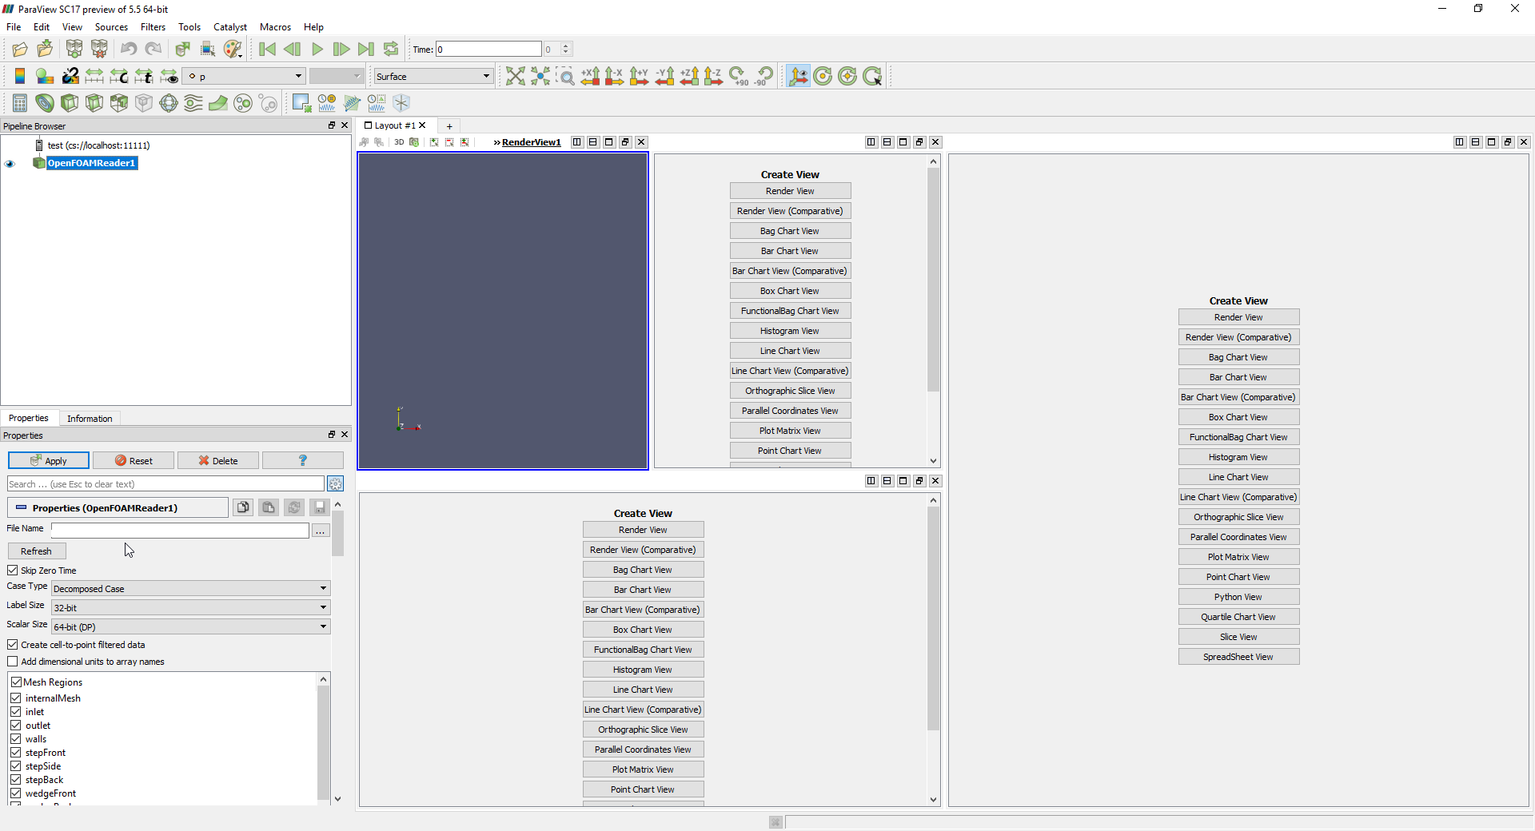
Task: Apply the Calculator filter
Action: pyautogui.click(x=19, y=103)
